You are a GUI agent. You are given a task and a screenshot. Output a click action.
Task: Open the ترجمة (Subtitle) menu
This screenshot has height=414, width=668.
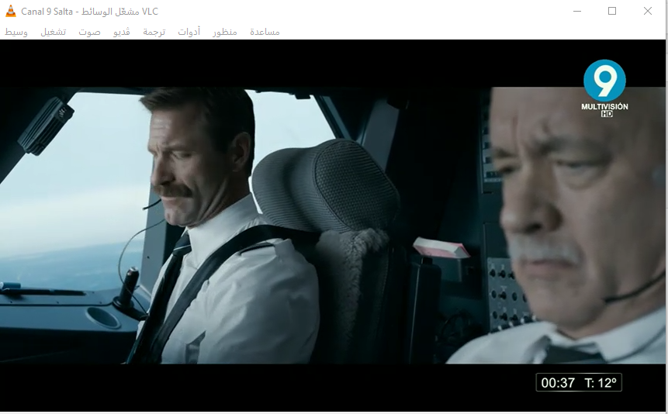point(154,32)
